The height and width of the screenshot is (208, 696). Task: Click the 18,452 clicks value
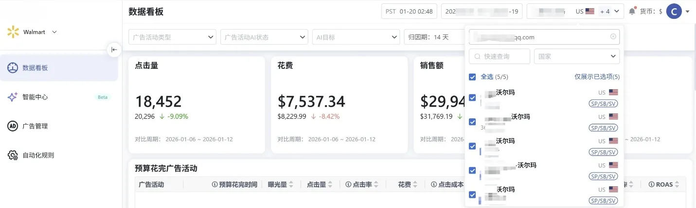tap(158, 101)
